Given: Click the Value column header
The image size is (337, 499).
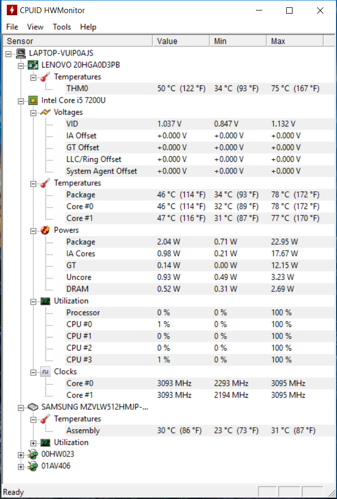Looking at the screenshot, I should pyautogui.click(x=181, y=41).
